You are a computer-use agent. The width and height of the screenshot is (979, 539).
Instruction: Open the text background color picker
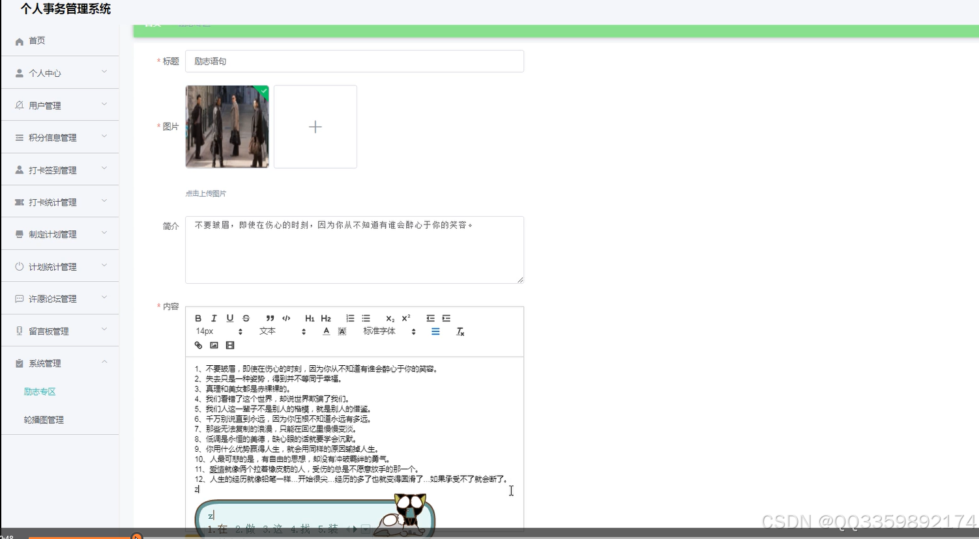tap(342, 331)
